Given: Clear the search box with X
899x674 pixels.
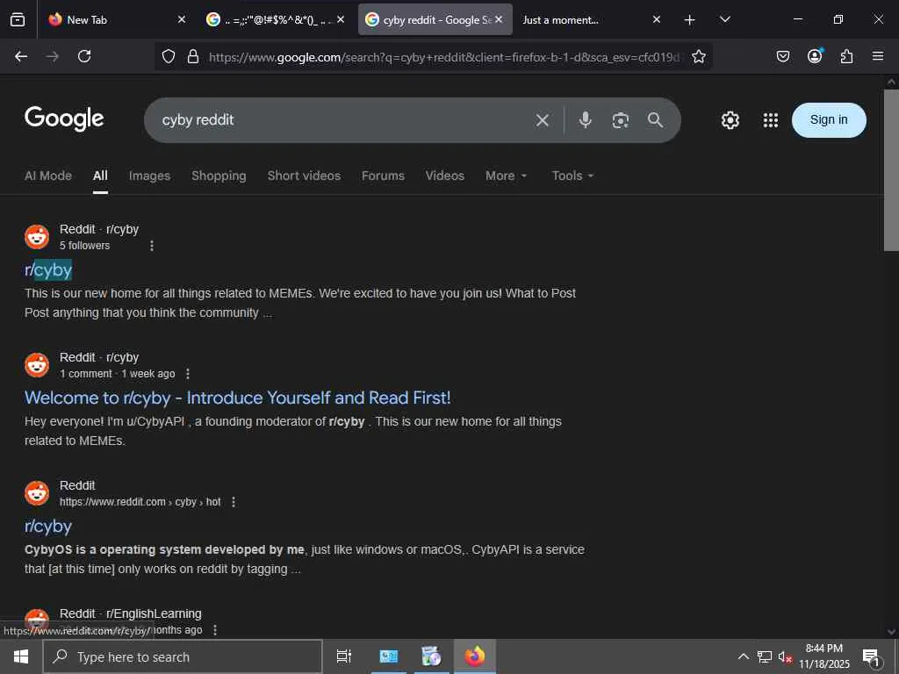Looking at the screenshot, I should (543, 119).
